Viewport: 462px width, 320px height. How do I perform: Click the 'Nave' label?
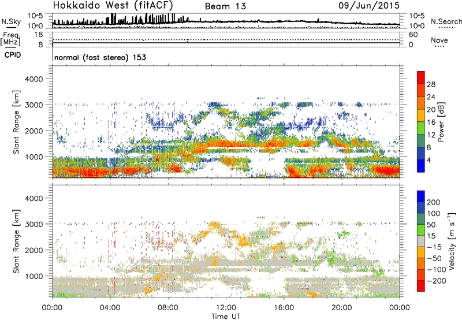click(x=439, y=40)
